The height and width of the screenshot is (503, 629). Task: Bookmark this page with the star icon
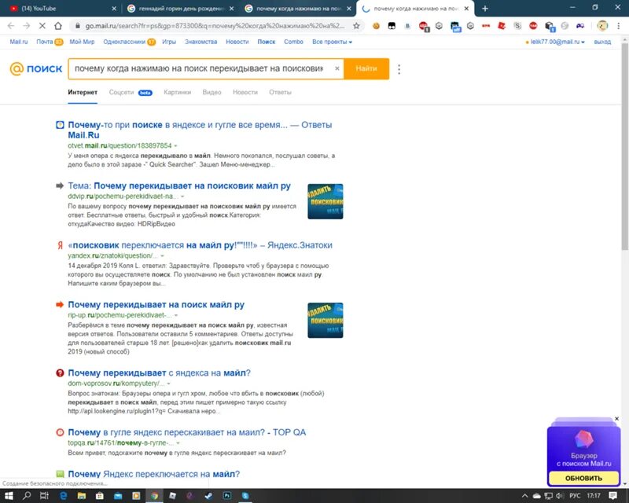356,26
